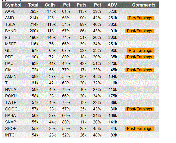Click the AAPL symbol cell
The width and height of the screenshot is (176, 143).
10,12
